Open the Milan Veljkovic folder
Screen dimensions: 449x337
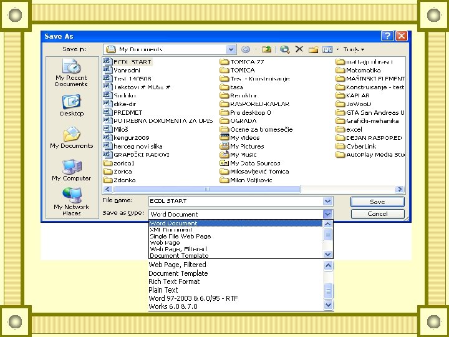pyautogui.click(x=246, y=180)
